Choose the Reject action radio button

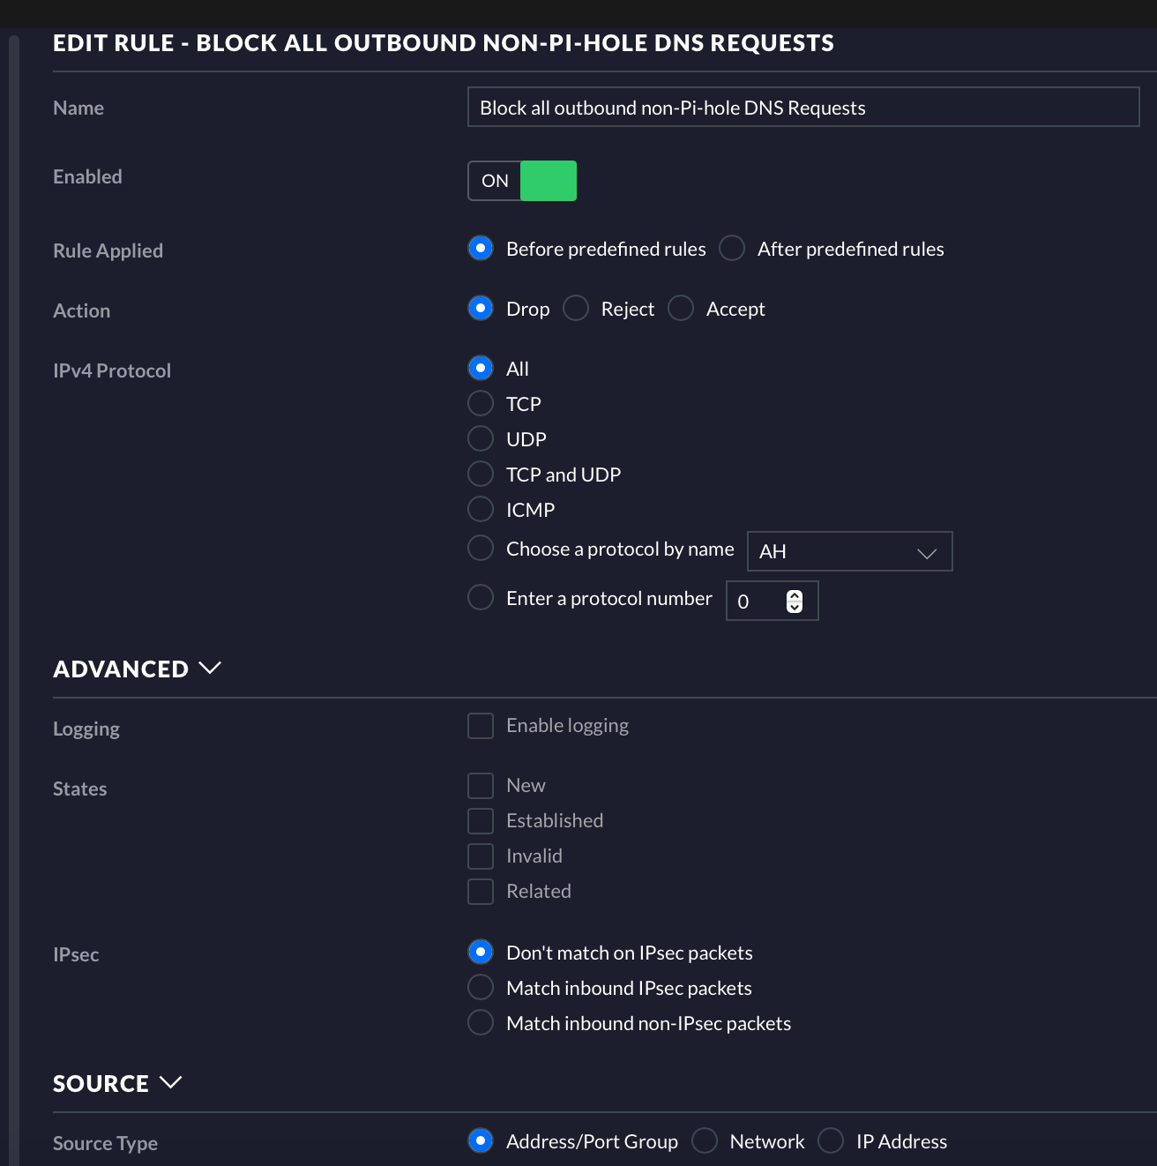[x=576, y=309]
